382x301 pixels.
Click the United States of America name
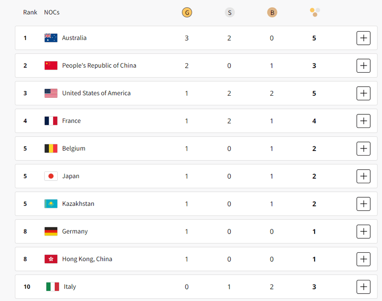tap(96, 93)
